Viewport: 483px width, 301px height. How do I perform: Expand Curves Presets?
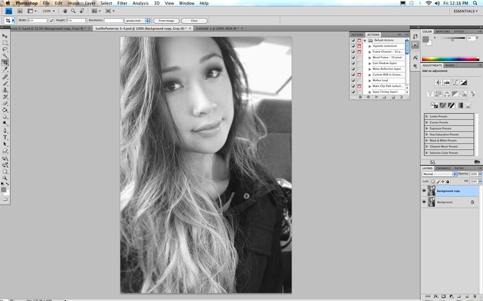tap(426, 122)
